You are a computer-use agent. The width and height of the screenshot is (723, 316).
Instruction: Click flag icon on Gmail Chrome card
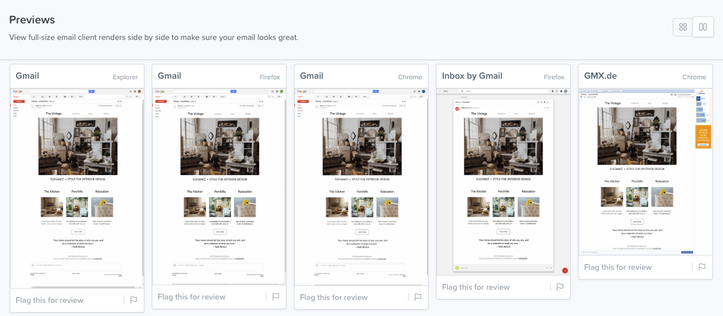[x=418, y=297]
